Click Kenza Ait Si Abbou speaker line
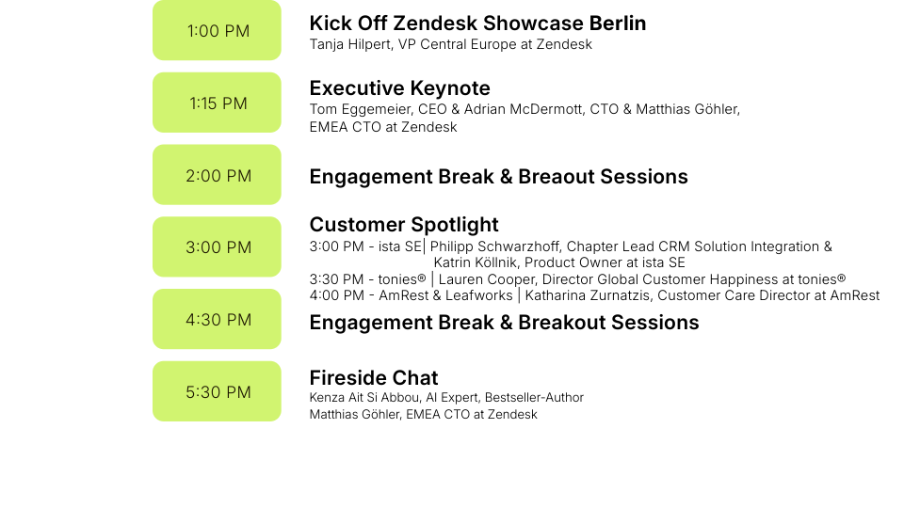 tap(446, 397)
